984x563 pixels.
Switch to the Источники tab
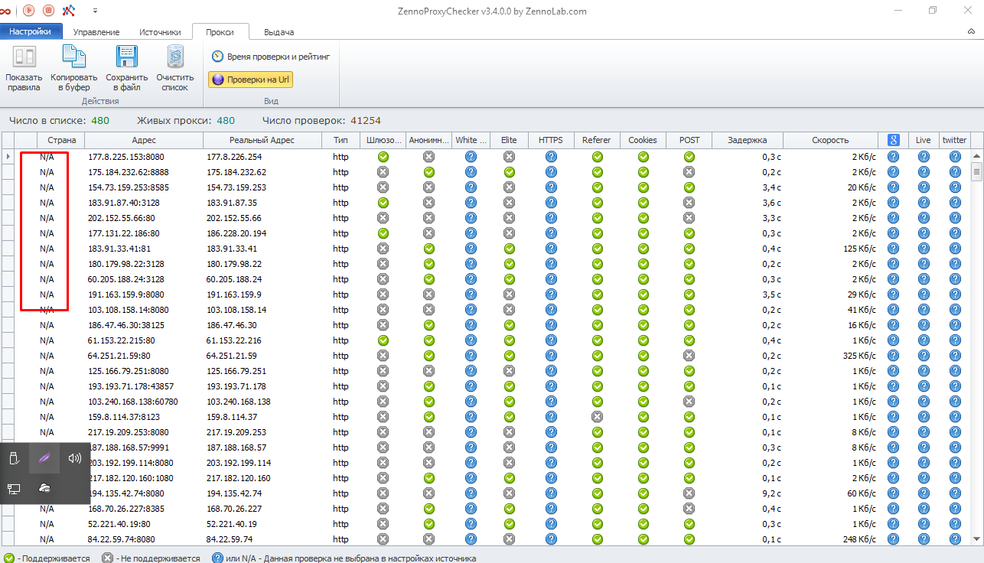coord(160,32)
